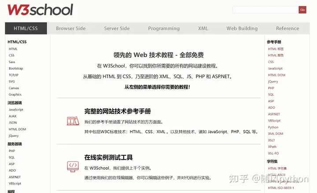Select the HTML/CSS navigation tab
Image resolution: width=317 pixels, height=193 pixels.
click(x=26, y=29)
